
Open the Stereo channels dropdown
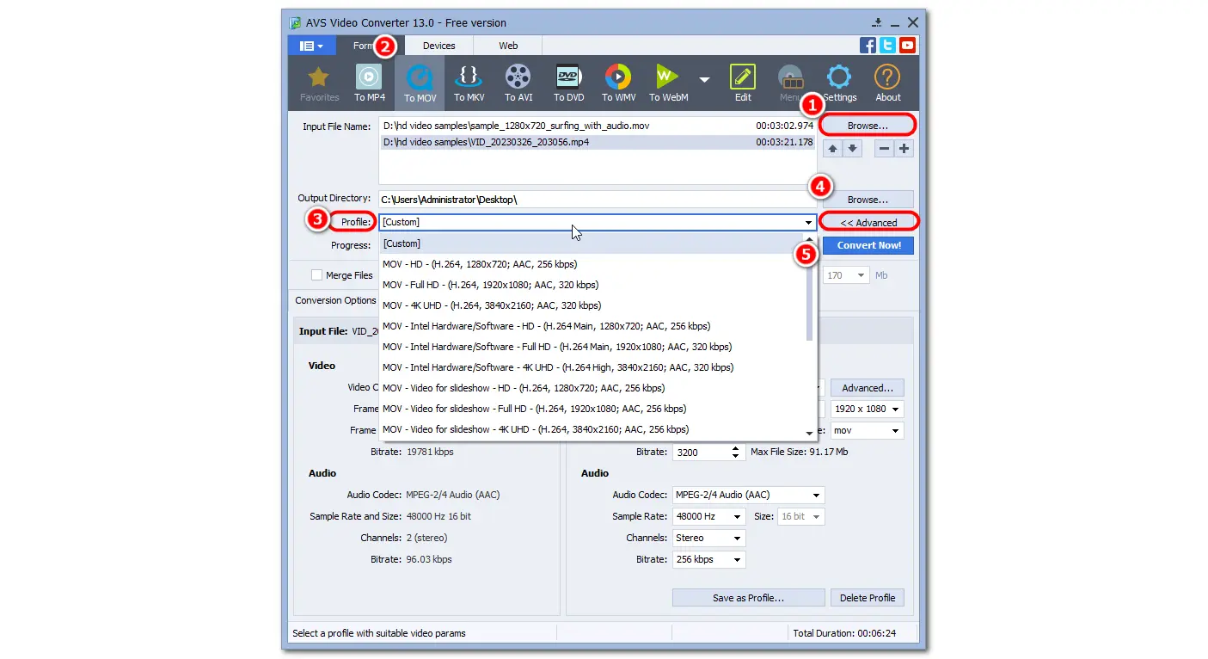click(708, 538)
